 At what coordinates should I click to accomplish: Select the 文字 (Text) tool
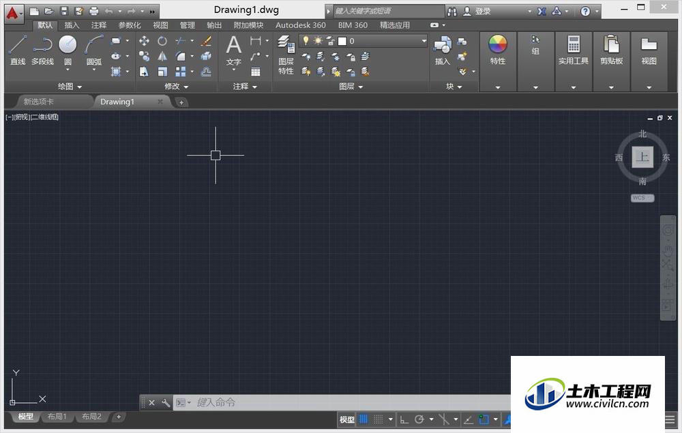click(233, 53)
